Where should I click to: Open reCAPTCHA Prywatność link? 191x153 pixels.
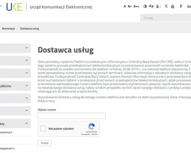coord(85,134)
